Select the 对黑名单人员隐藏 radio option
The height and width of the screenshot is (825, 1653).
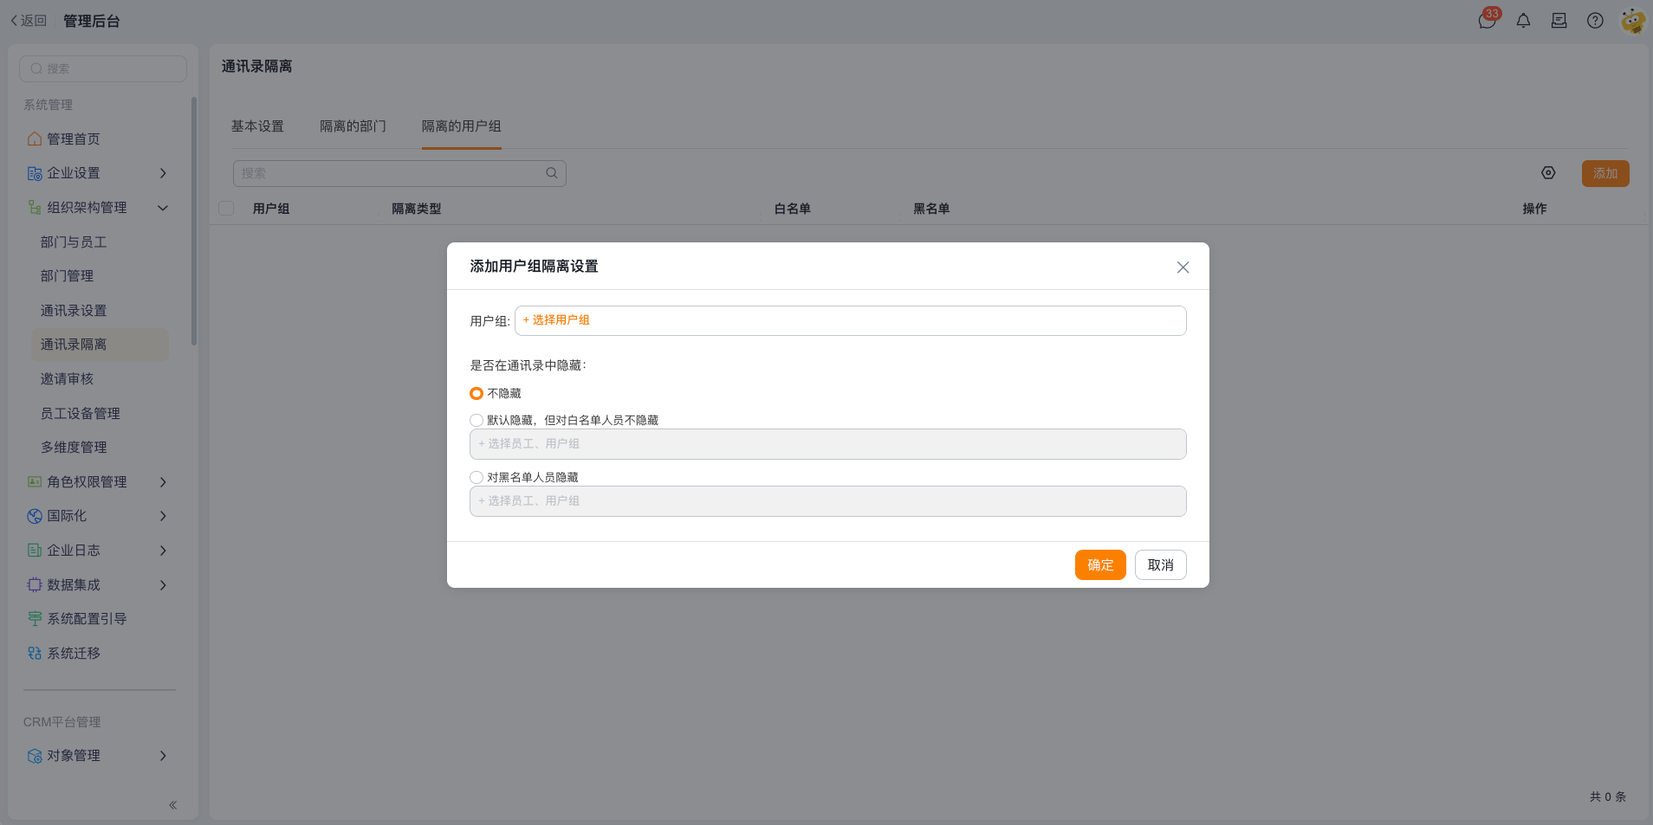(x=476, y=477)
